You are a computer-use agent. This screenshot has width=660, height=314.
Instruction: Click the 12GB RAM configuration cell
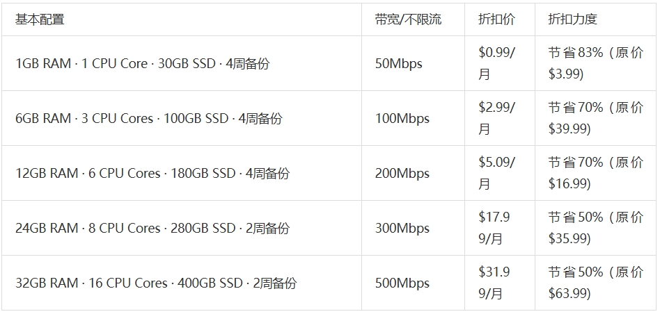(152, 174)
